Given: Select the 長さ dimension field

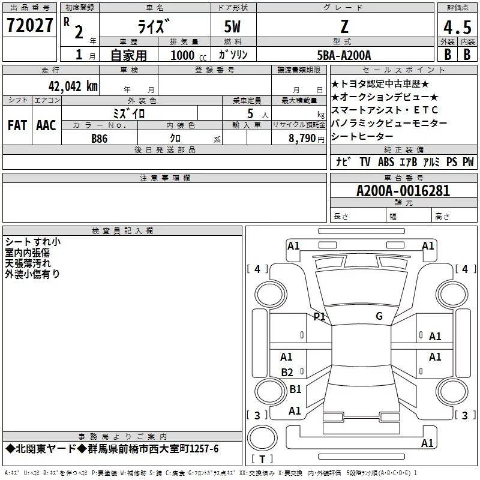Looking at the screenshot, I should (358, 216).
